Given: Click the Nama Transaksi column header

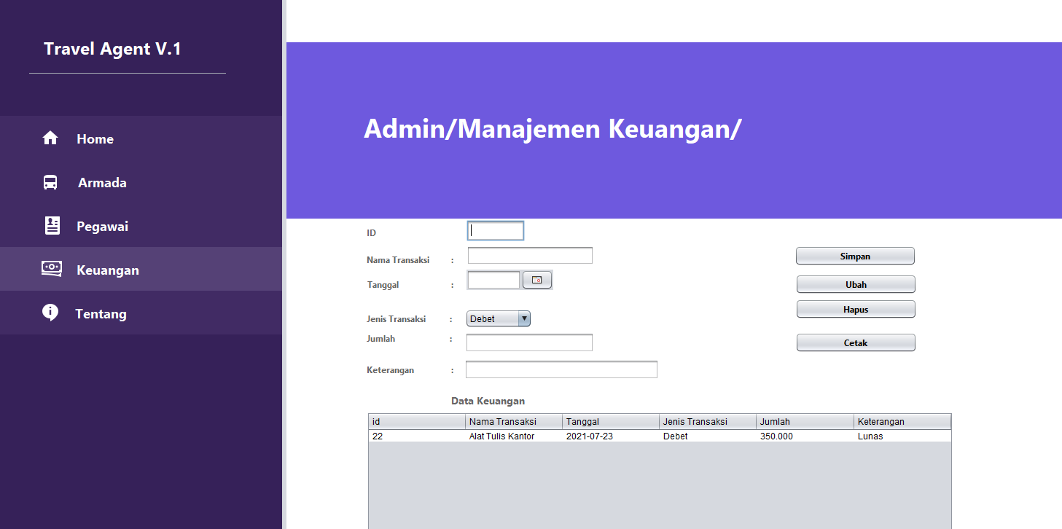Looking at the screenshot, I should (x=514, y=421).
